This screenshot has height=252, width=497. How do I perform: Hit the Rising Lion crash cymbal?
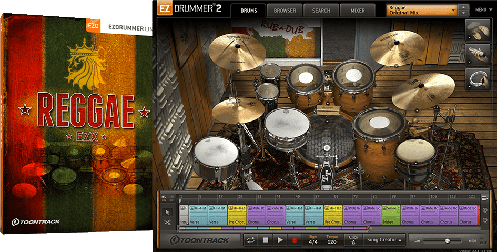coord(398,47)
